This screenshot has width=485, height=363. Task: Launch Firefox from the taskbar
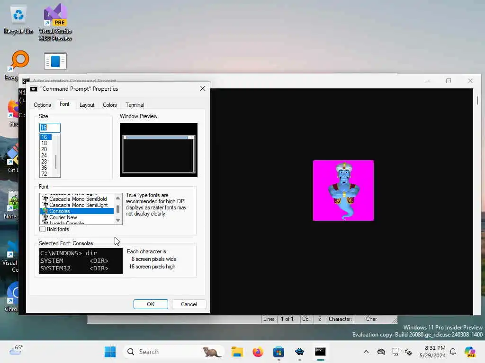258,352
